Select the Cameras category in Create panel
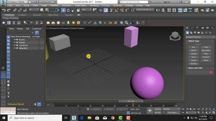Screen dimensions: 216x121 [199, 33]
